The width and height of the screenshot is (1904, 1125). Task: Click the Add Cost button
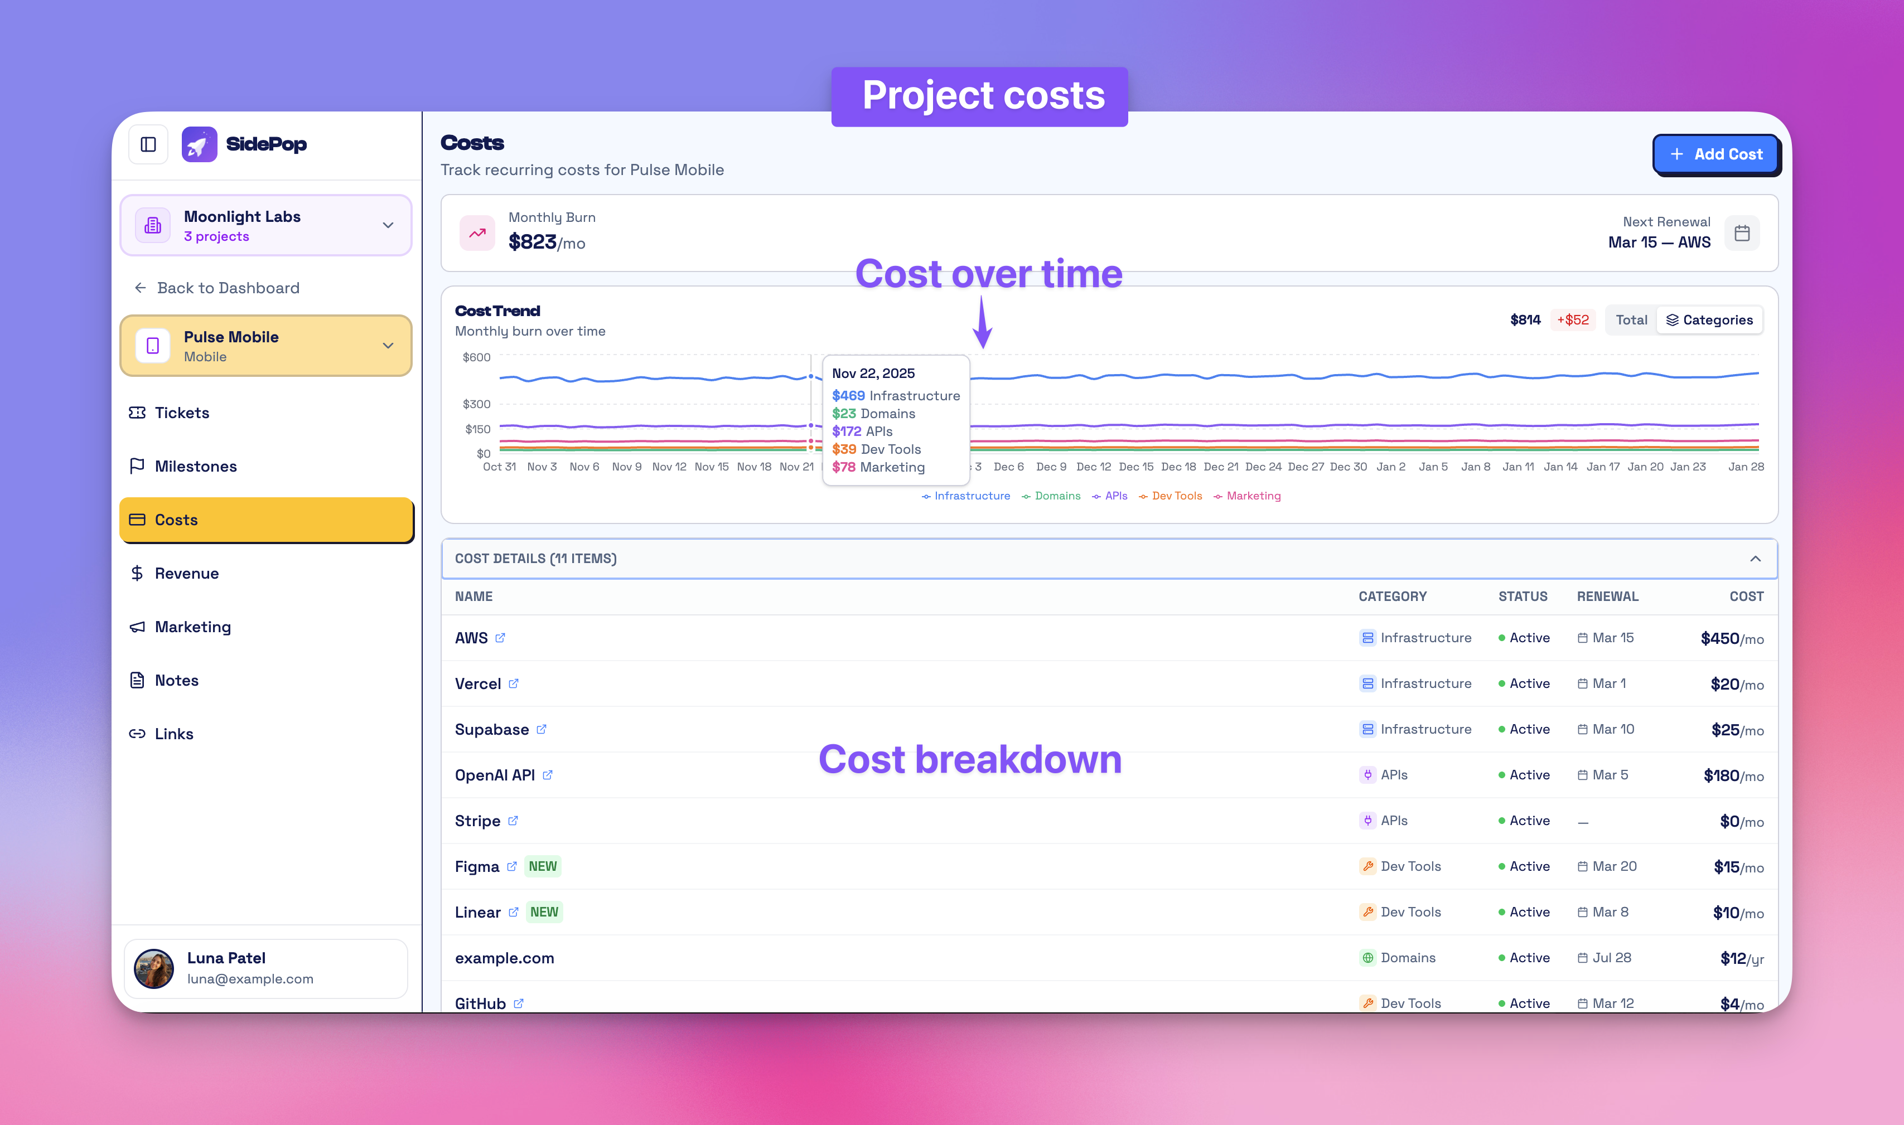click(1716, 154)
